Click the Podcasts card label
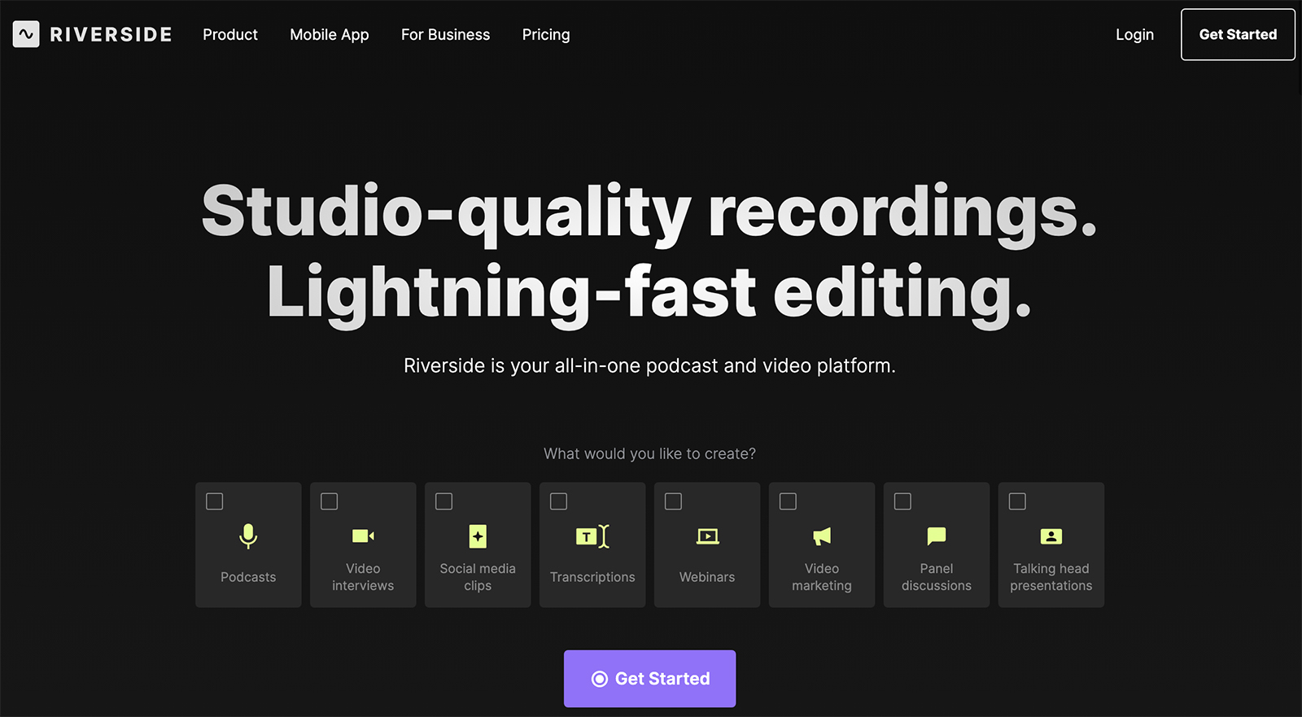 [248, 577]
